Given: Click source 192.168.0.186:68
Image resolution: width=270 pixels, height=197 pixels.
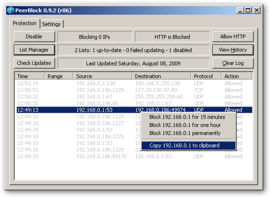Looking at the screenshot, I should coord(97,103).
